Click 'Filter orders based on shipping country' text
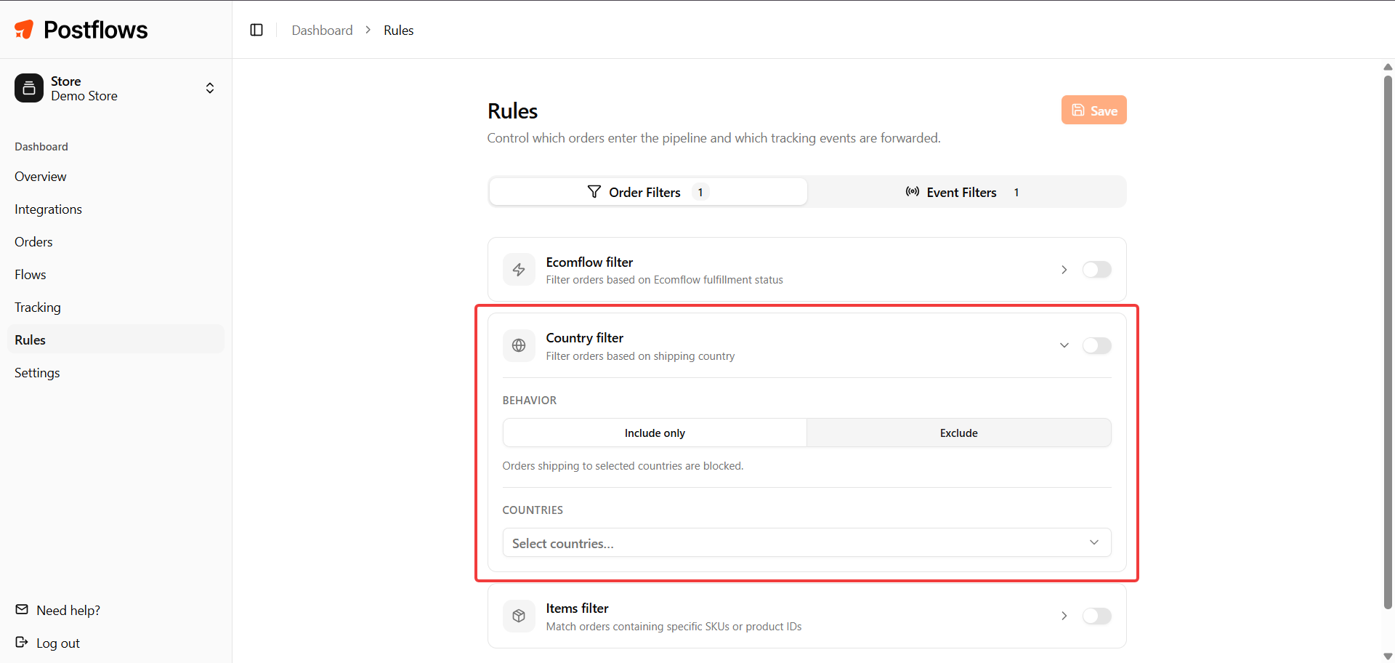Screen dimensions: 1395x663 pyautogui.click(x=640, y=356)
